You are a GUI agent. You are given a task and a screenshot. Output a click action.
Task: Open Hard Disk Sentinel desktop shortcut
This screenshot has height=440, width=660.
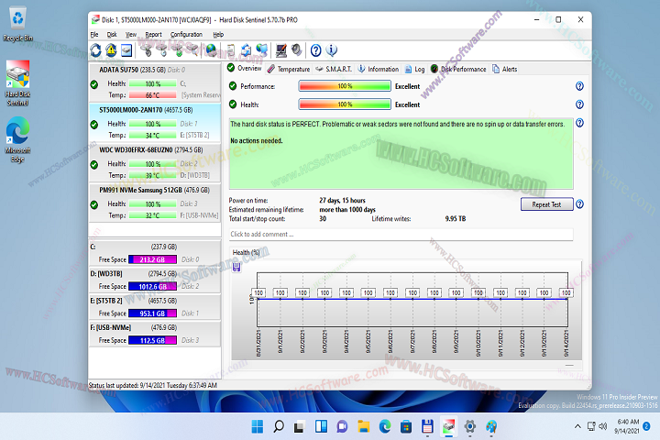tap(17, 82)
